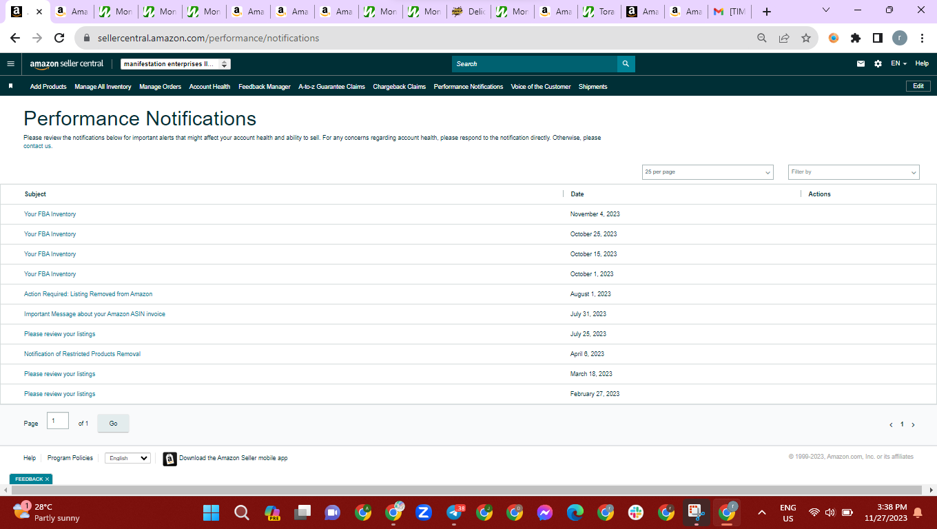This screenshot has width=937, height=529.
Task: Switch to the Gmail [TIM browser tab
Action: click(x=730, y=12)
